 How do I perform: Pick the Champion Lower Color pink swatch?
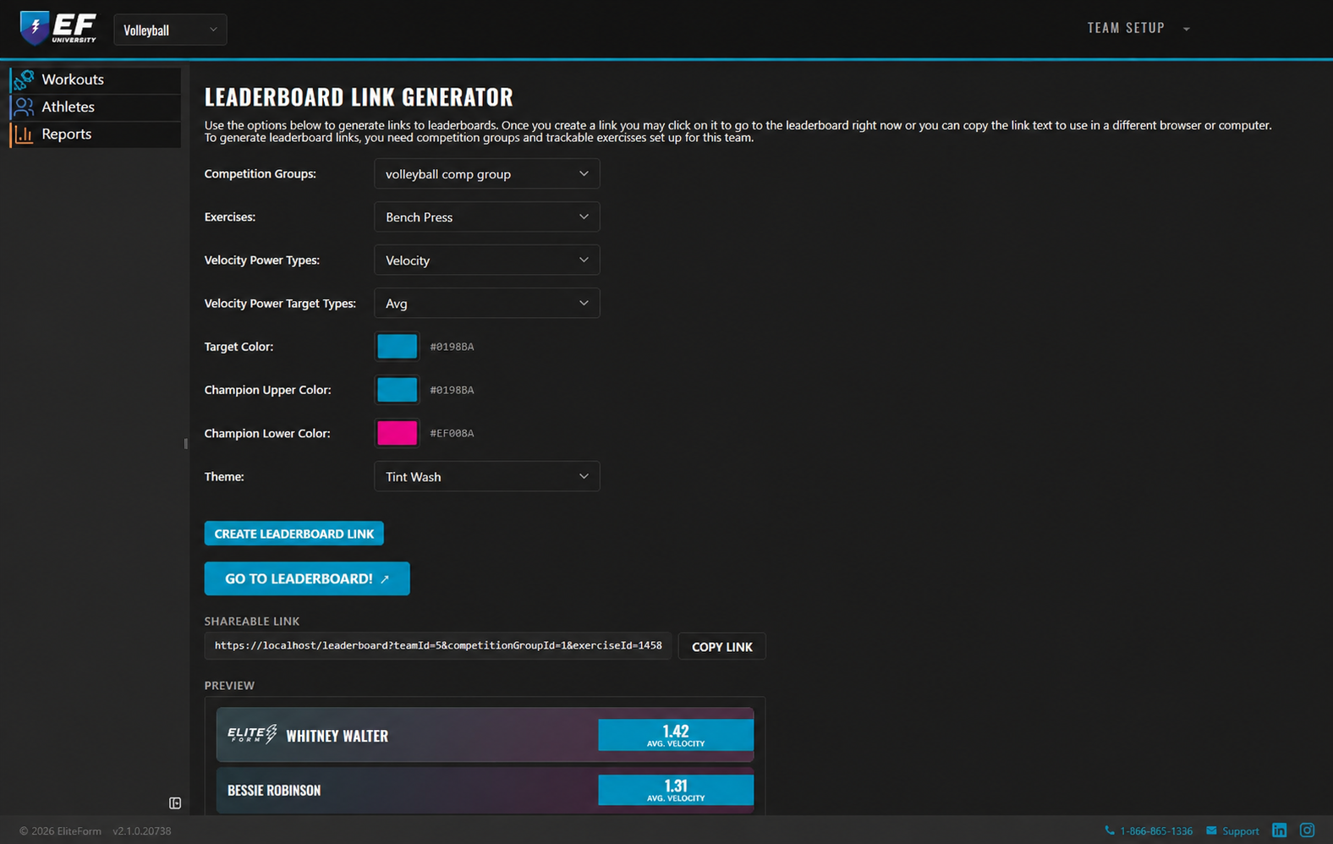click(x=397, y=433)
